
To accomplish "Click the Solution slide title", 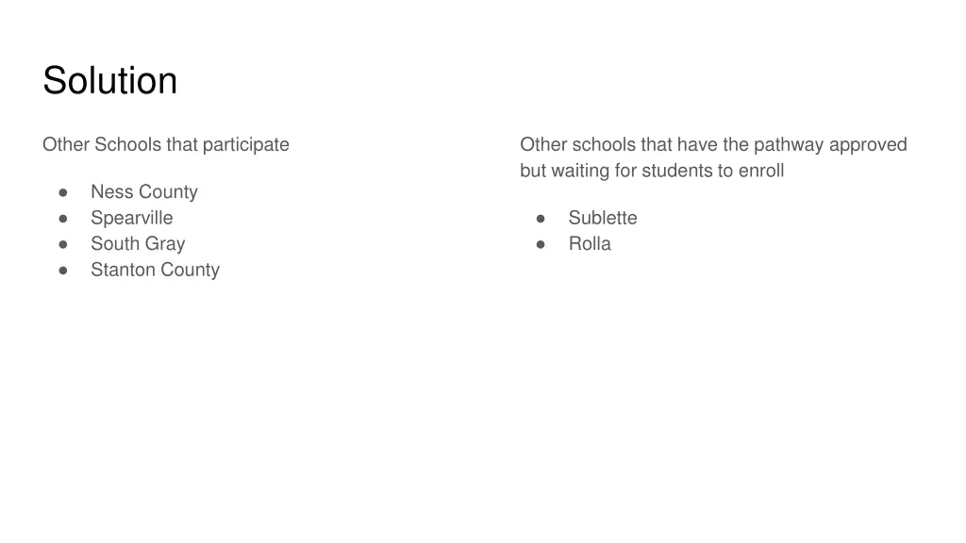I will (109, 81).
